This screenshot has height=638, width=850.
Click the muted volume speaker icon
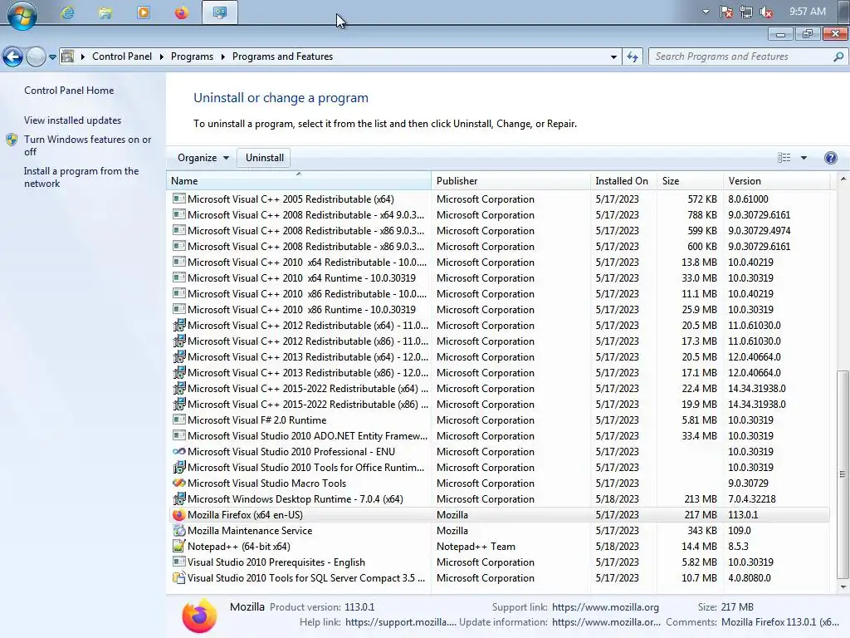(766, 12)
